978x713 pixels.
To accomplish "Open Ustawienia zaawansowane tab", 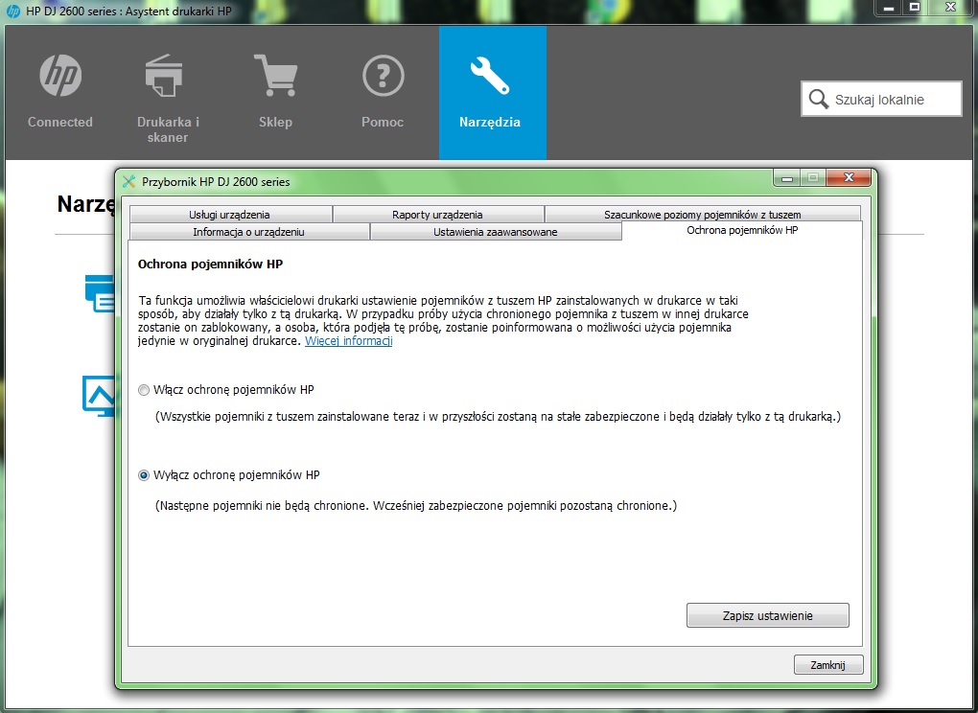I will pos(496,232).
